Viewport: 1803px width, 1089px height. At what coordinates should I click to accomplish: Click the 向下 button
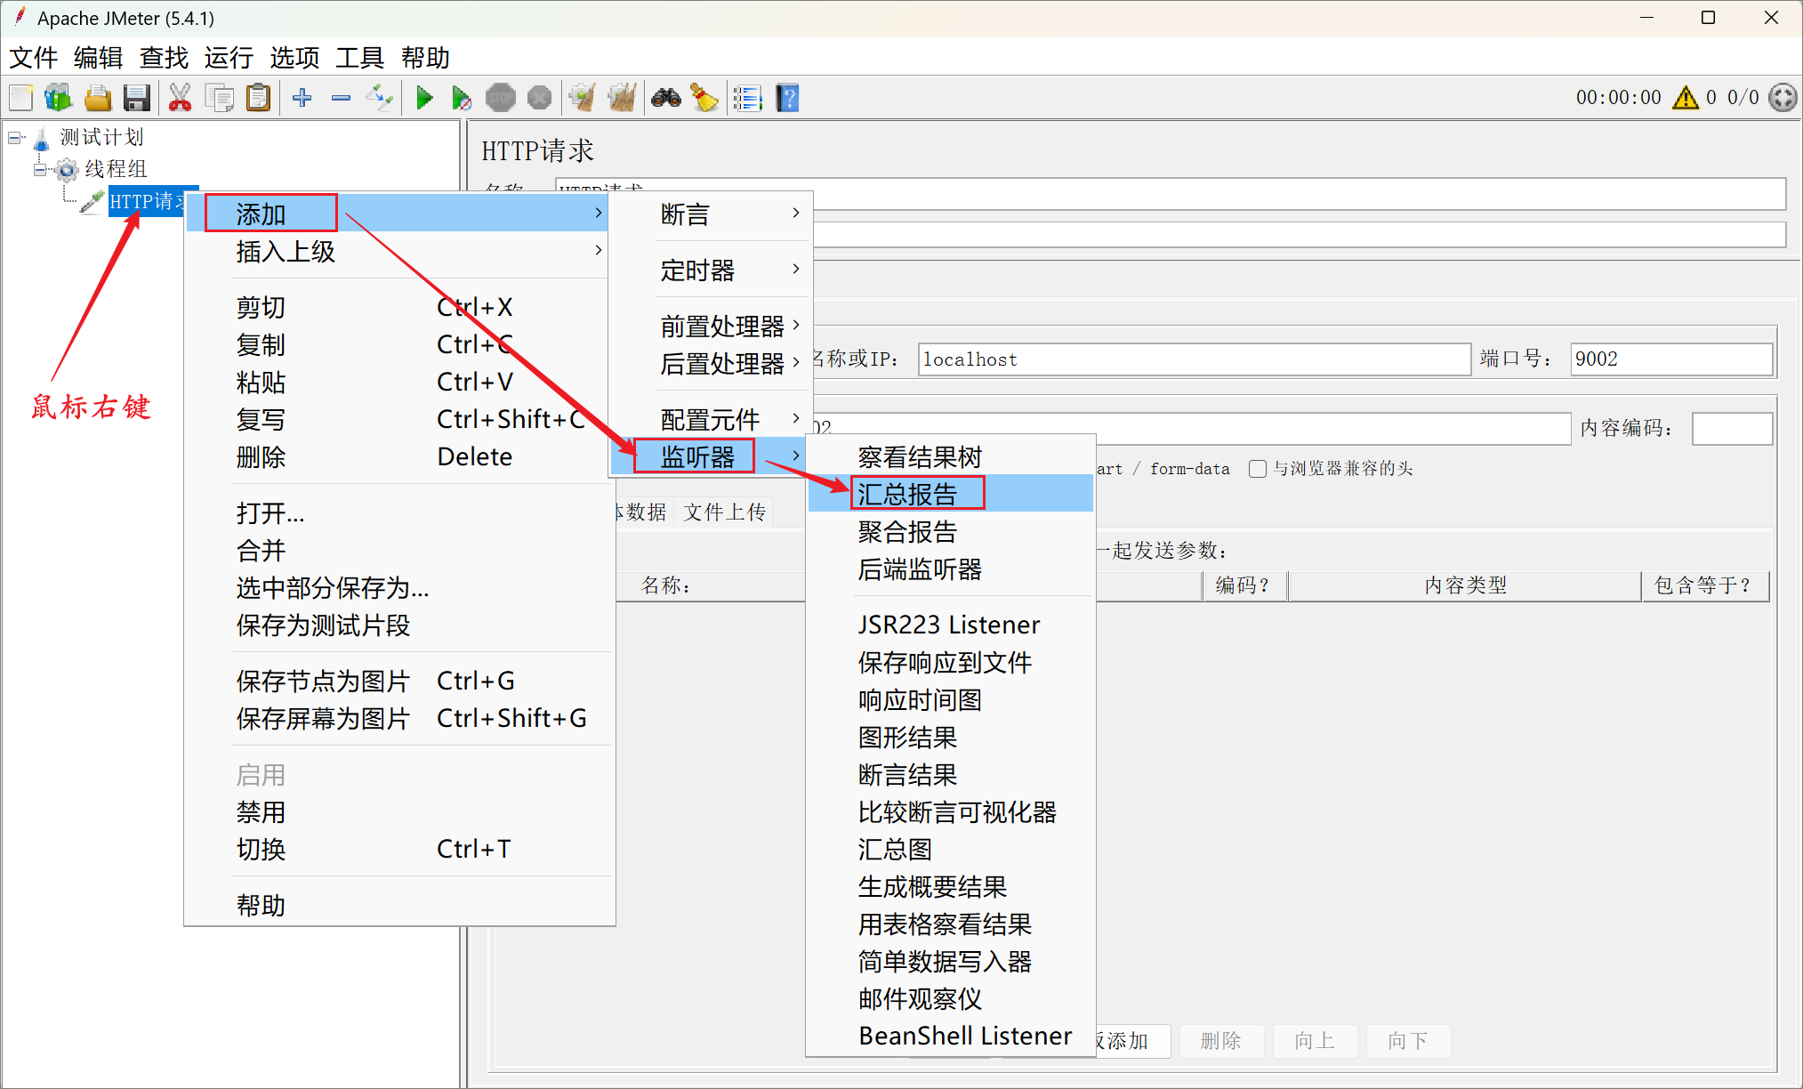tap(1407, 1040)
